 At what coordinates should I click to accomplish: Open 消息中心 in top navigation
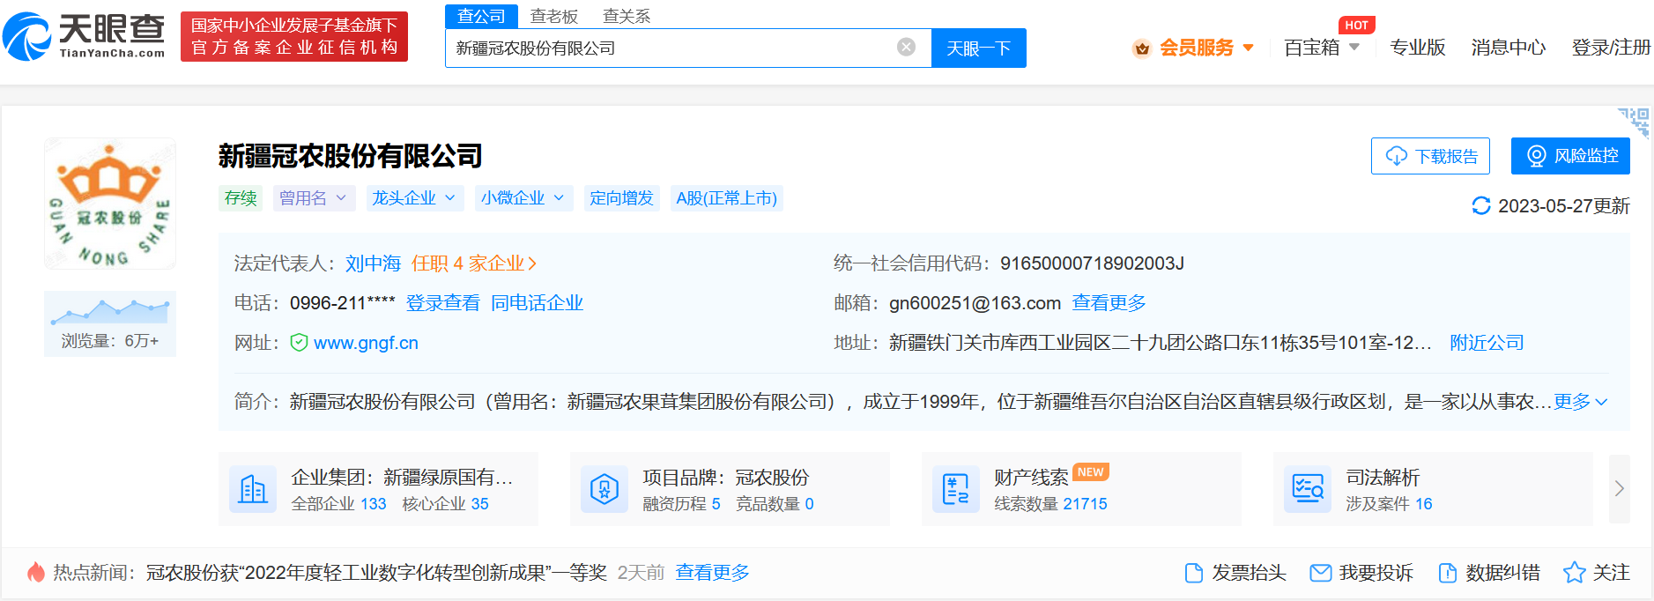pos(1508,48)
